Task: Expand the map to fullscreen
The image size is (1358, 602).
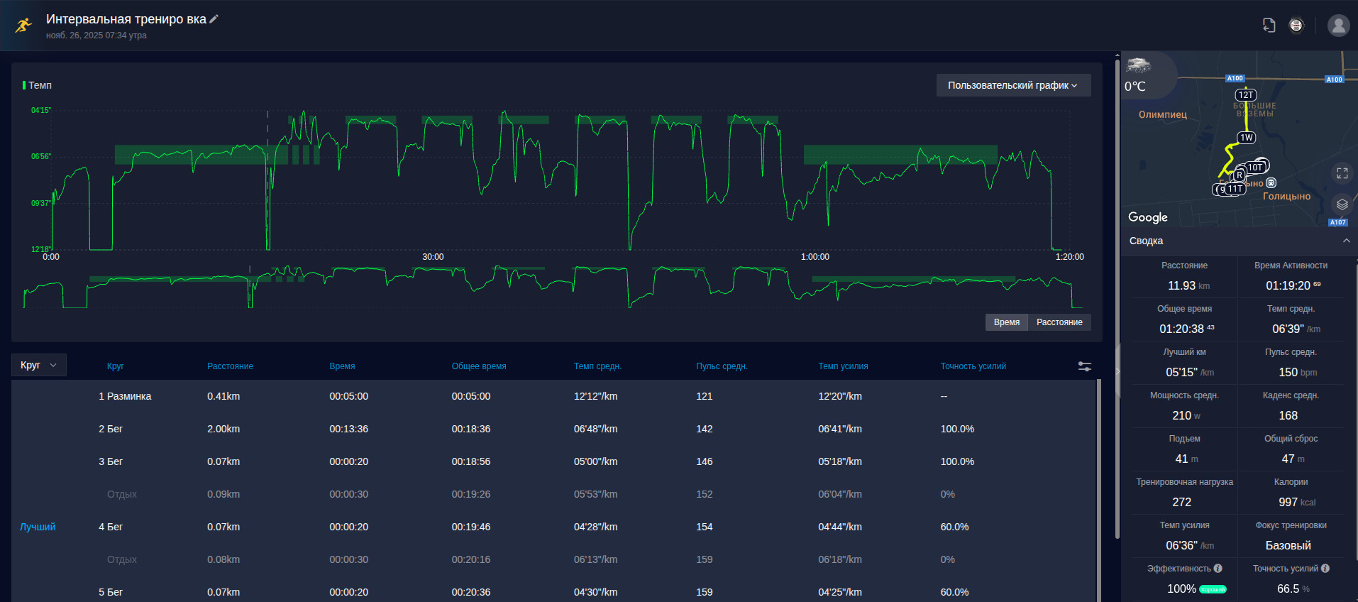Action: click(1342, 173)
